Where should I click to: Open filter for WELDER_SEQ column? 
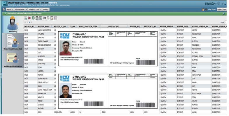pos(142,26)
